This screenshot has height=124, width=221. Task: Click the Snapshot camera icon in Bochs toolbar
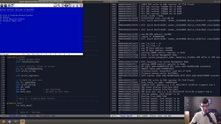(66, 6)
